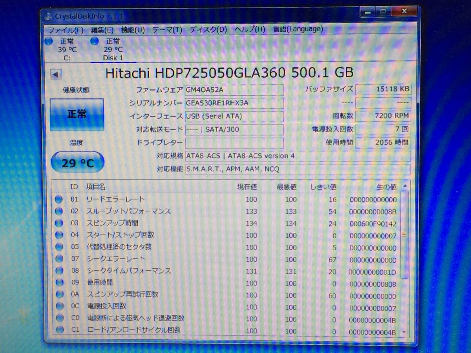Click status dot for 04 スタート/ストップ回数
Image resolution: width=471 pixels, height=353 pixels.
pos(59,235)
